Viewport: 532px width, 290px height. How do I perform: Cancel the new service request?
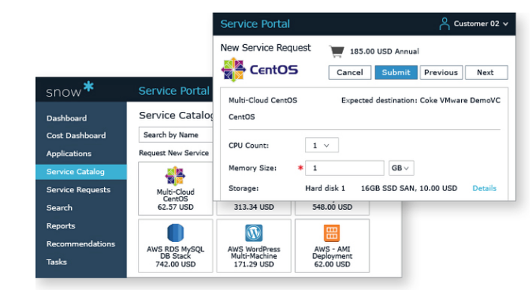click(x=350, y=72)
